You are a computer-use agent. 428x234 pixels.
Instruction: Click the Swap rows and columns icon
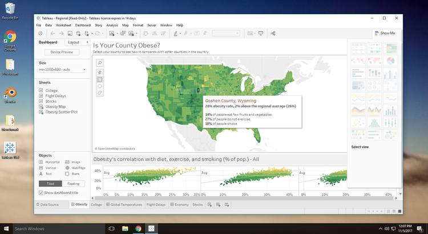tap(146, 33)
